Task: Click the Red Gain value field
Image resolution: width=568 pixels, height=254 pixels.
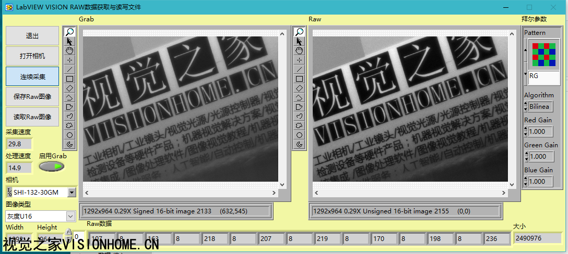Action: [x=540, y=132]
